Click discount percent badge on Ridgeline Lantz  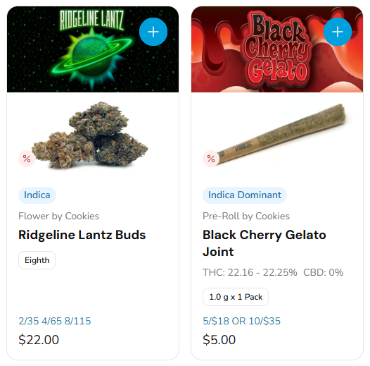pos(27,159)
